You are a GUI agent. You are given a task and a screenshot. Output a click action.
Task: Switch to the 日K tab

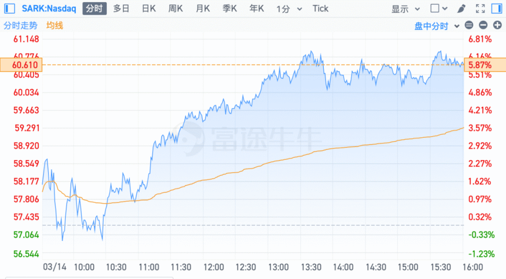(x=149, y=9)
